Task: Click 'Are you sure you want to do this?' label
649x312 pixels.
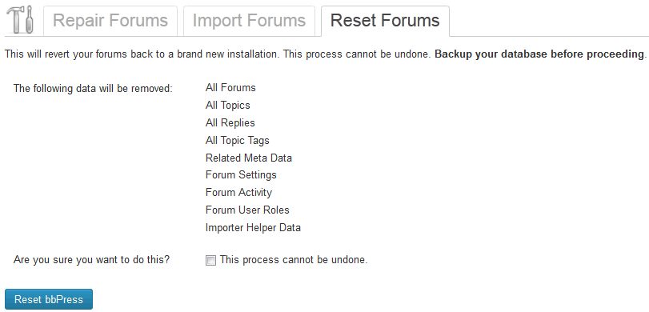Action: tap(91, 260)
